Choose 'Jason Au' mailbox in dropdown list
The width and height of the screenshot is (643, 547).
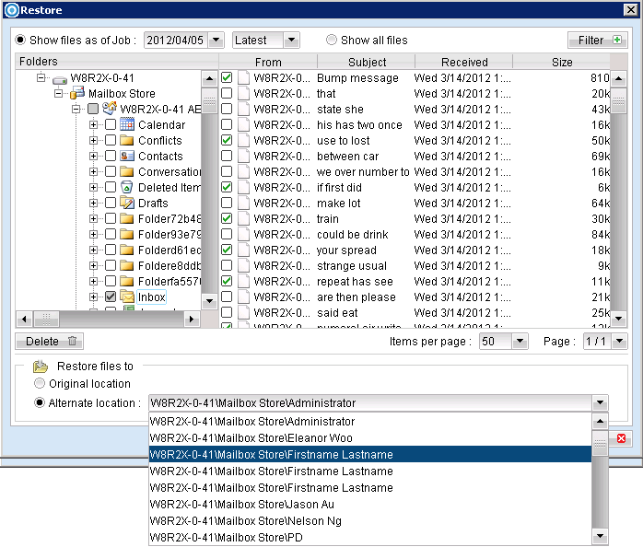tap(241, 505)
